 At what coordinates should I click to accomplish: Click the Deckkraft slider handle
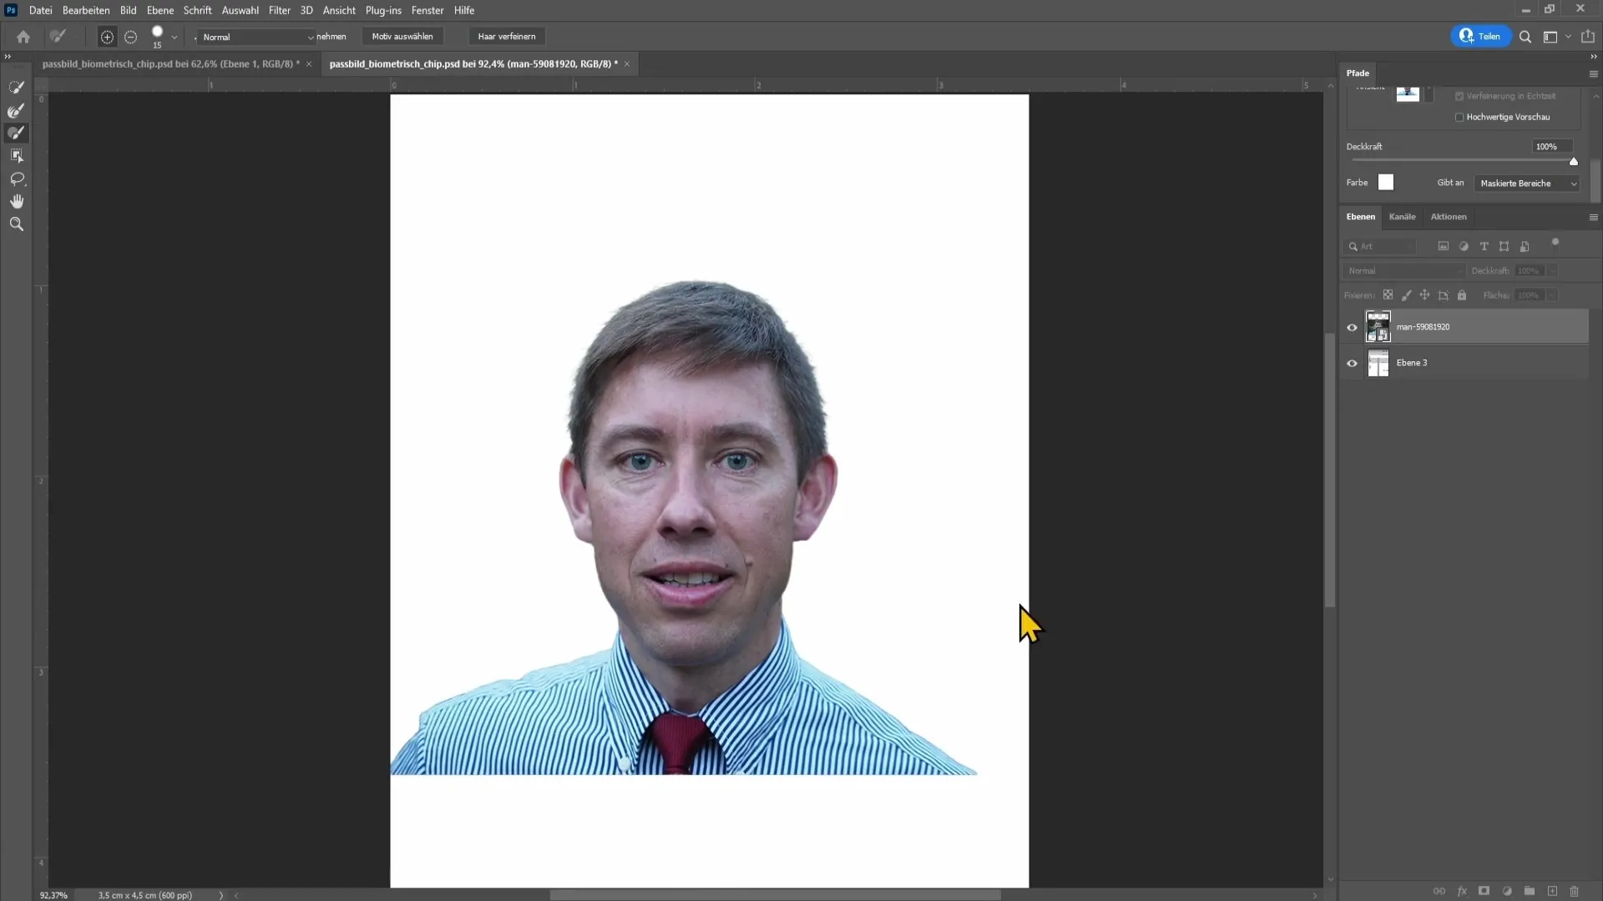click(1574, 162)
